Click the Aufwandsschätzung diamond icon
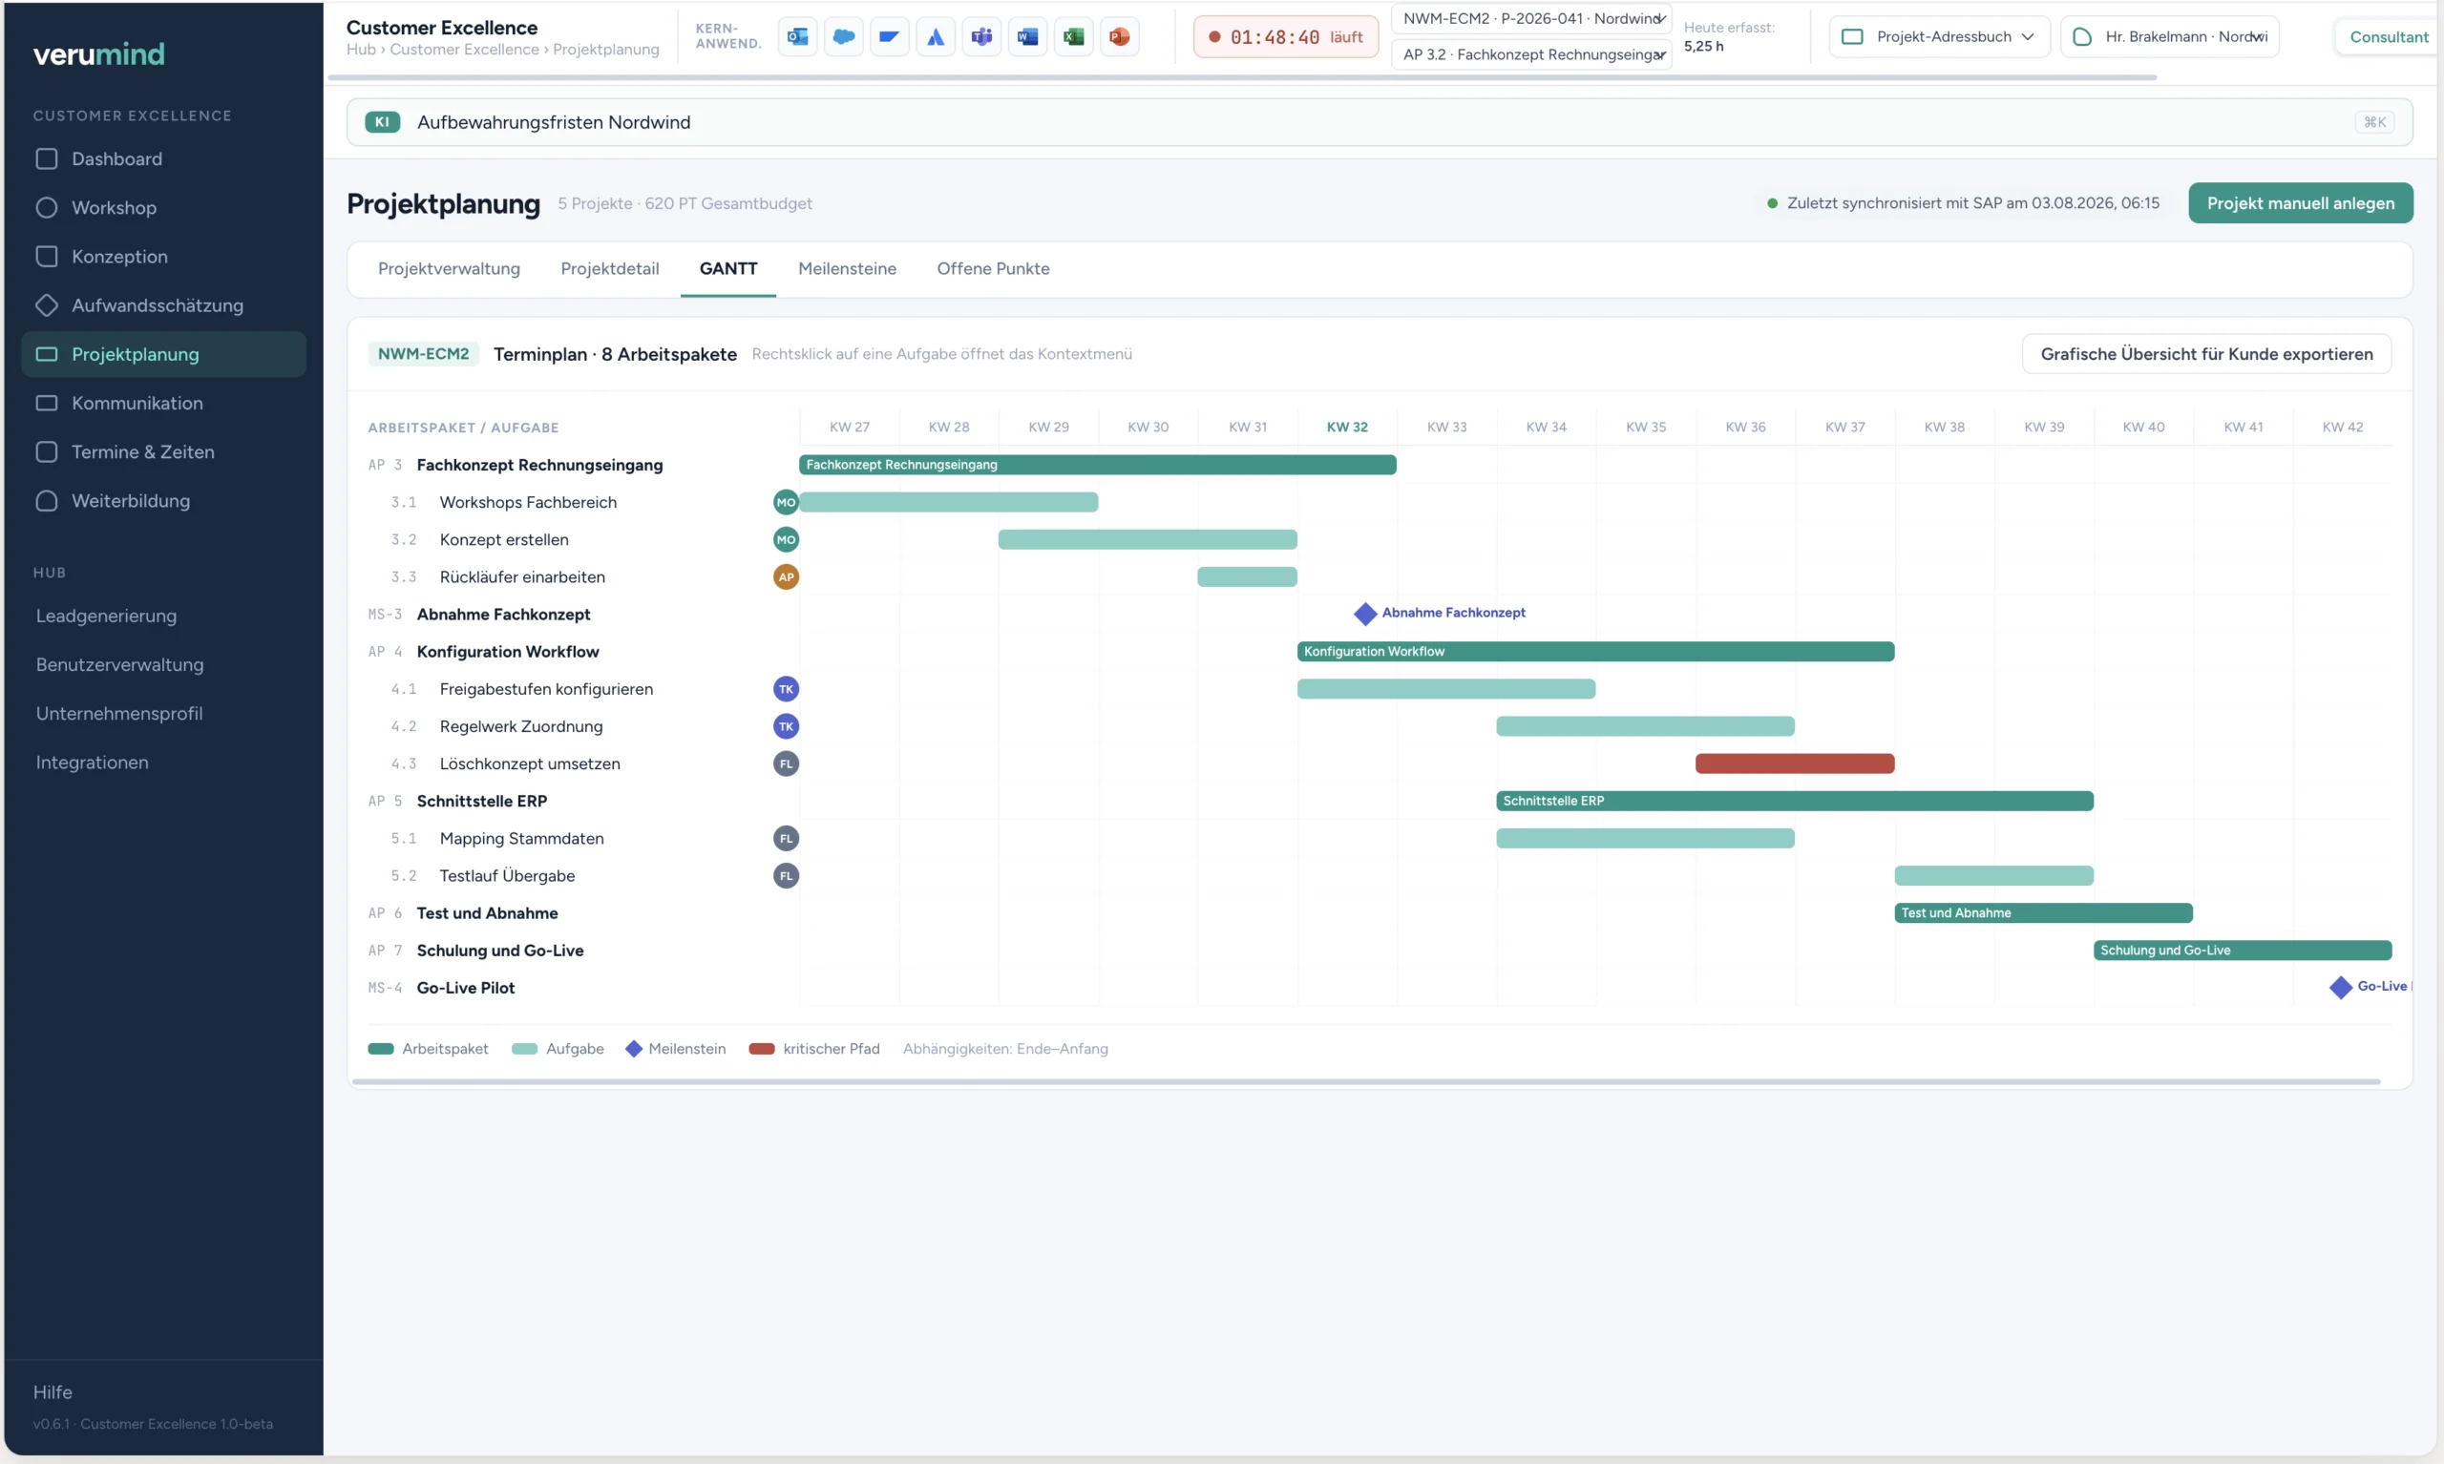Viewport: 2444px width, 1464px height. click(x=47, y=304)
